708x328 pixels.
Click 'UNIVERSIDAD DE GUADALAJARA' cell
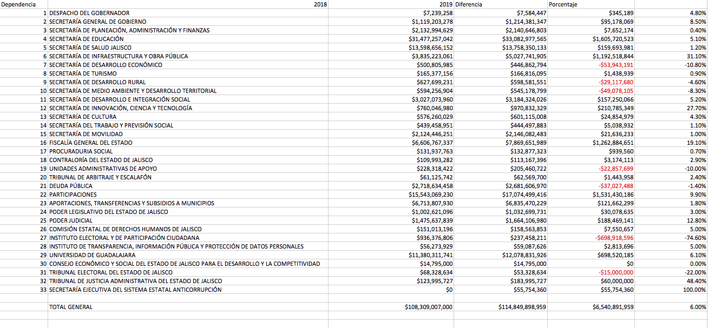(x=188, y=255)
